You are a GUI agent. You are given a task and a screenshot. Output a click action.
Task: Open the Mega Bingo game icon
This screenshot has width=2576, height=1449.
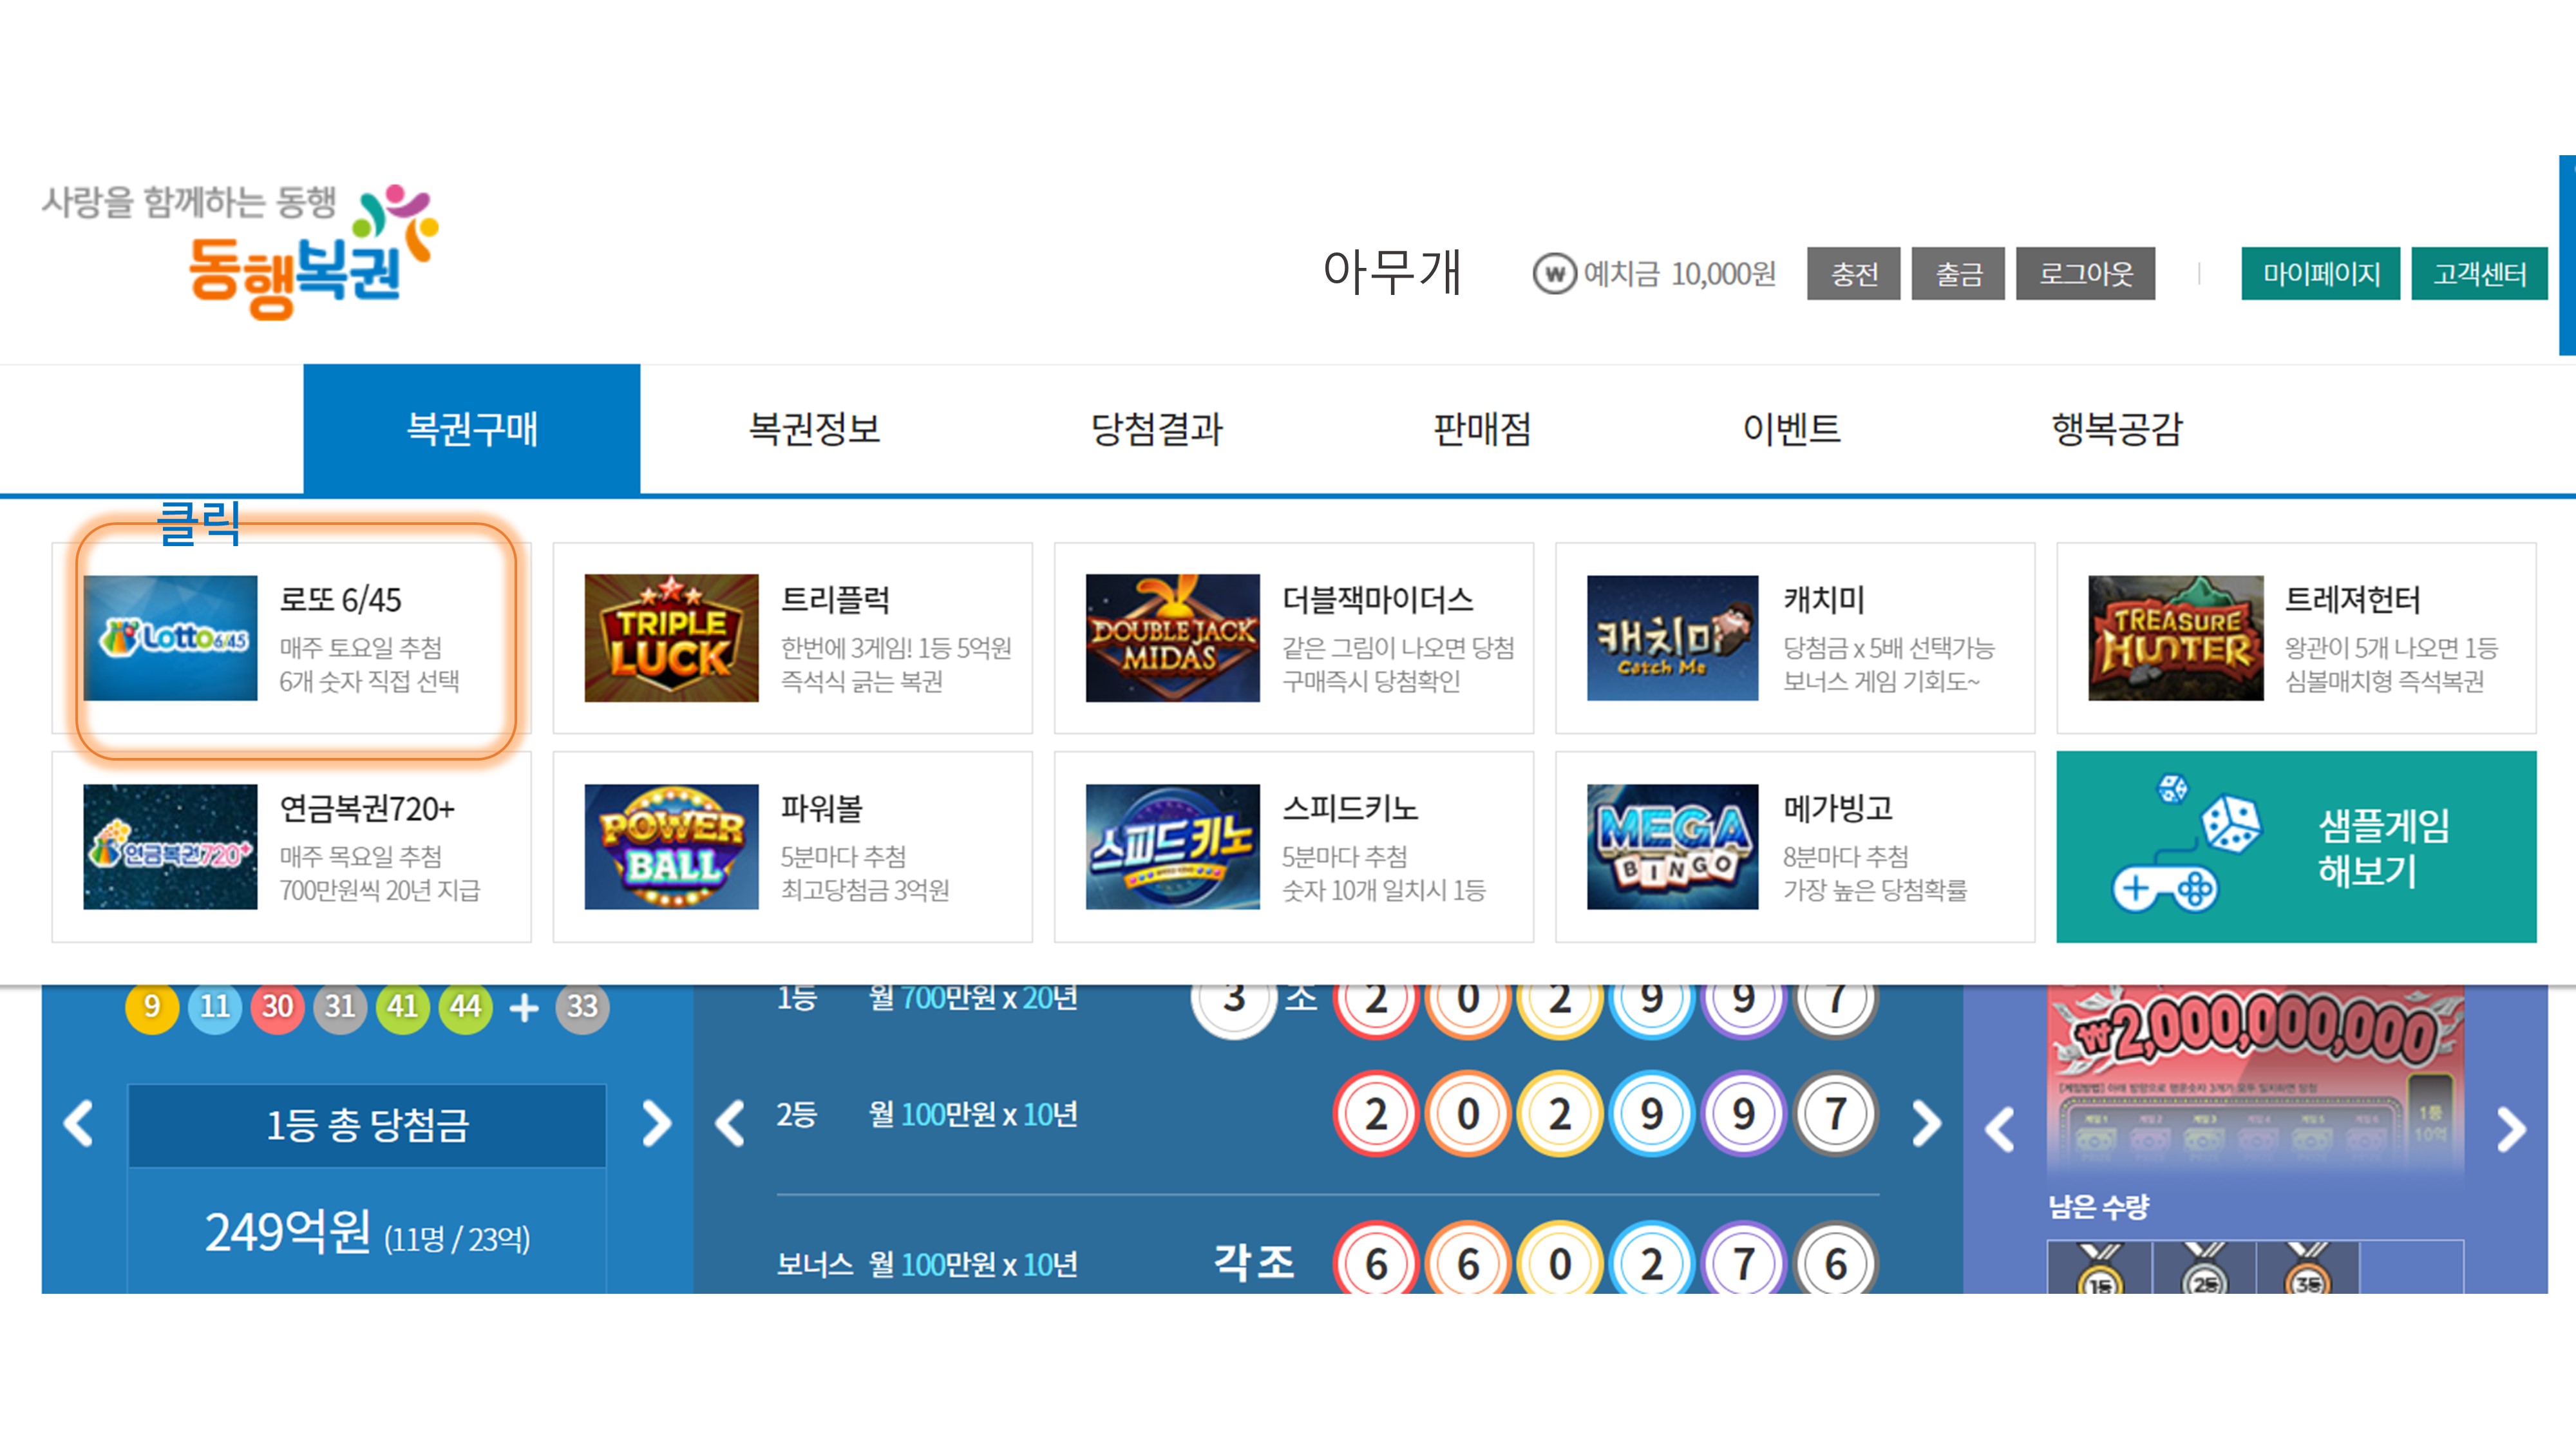(x=1672, y=846)
